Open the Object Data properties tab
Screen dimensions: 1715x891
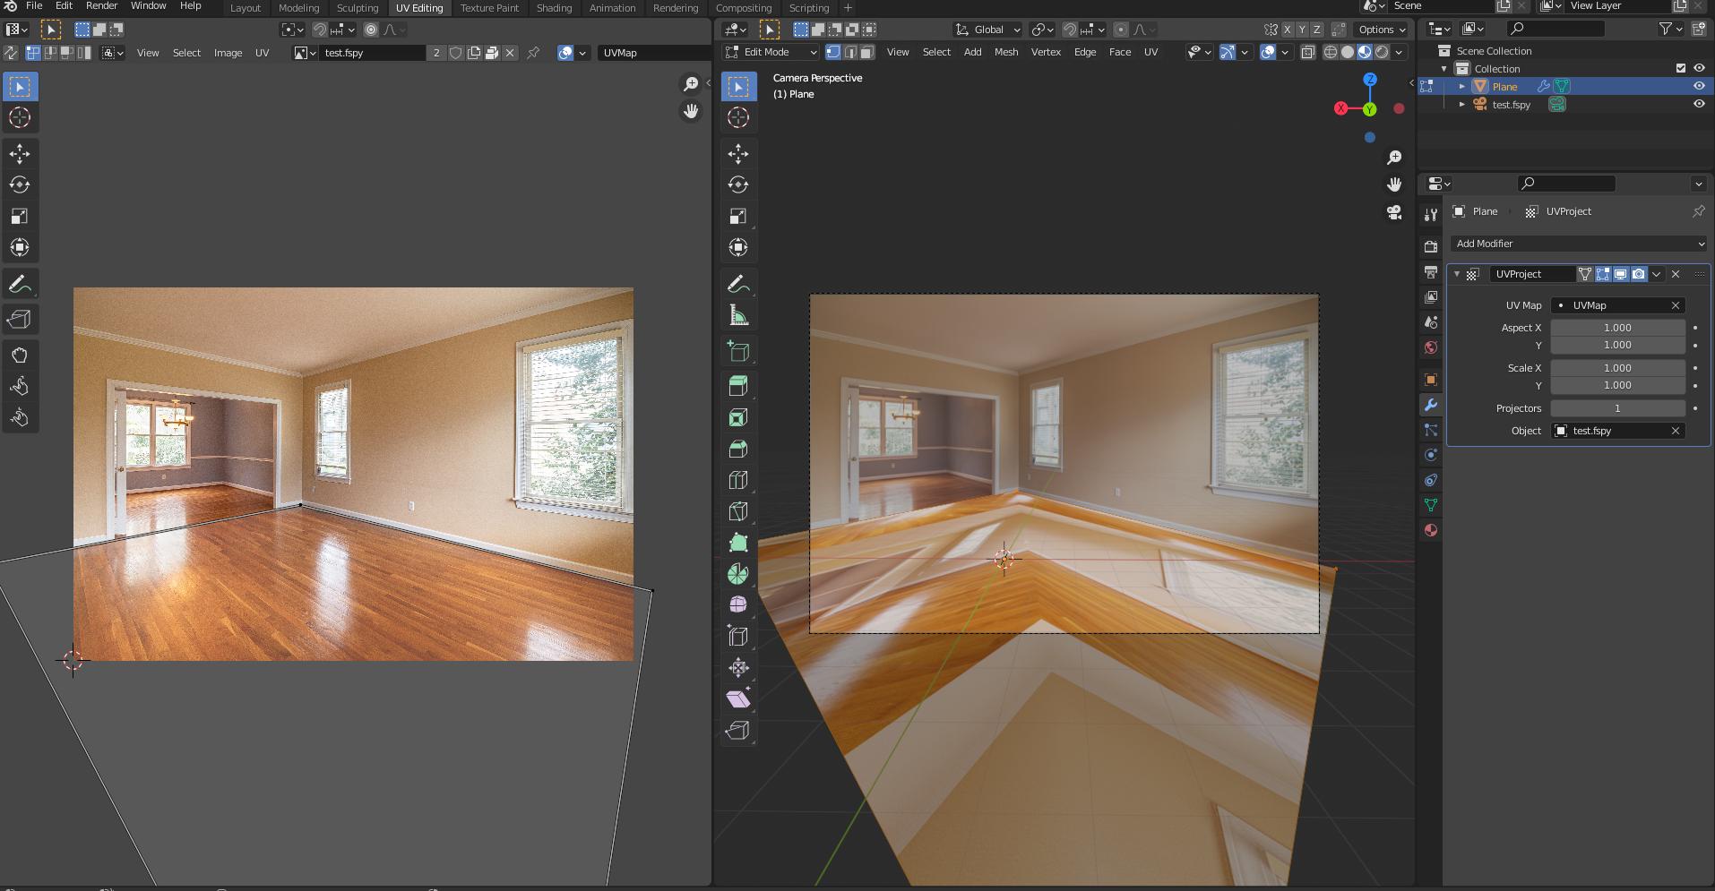(1431, 505)
